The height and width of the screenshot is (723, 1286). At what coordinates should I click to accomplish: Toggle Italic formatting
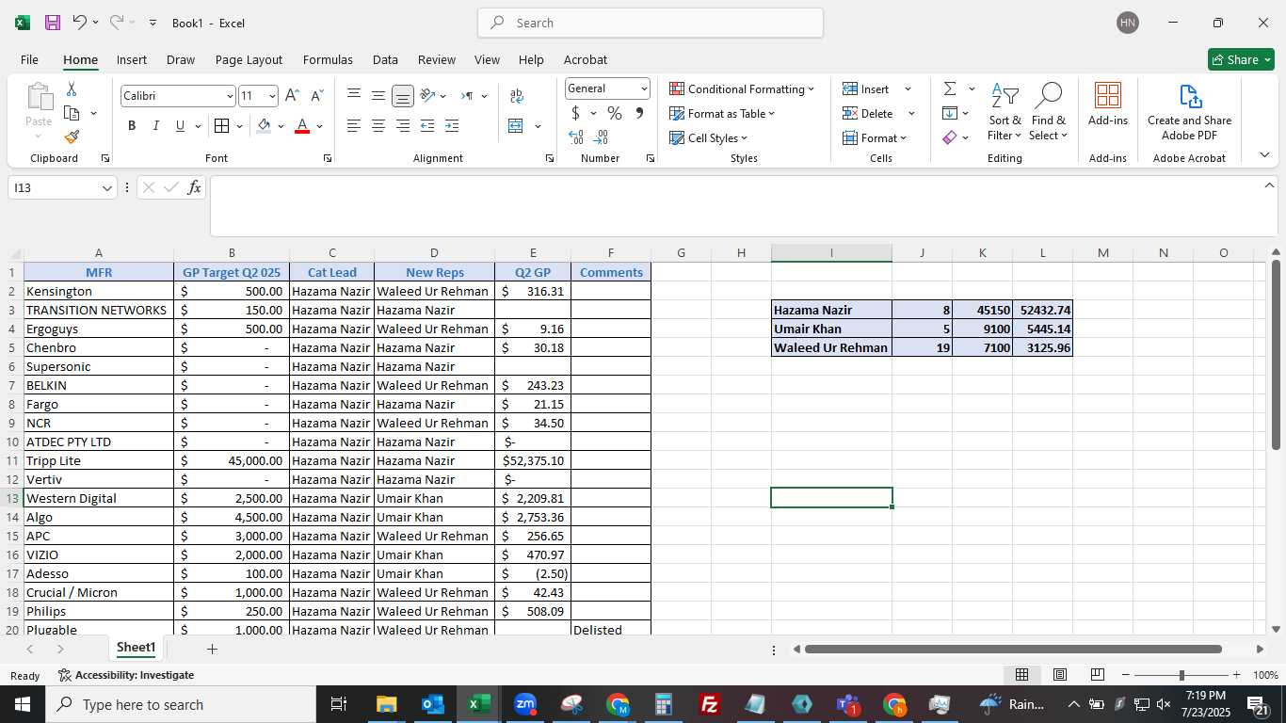coord(155,125)
